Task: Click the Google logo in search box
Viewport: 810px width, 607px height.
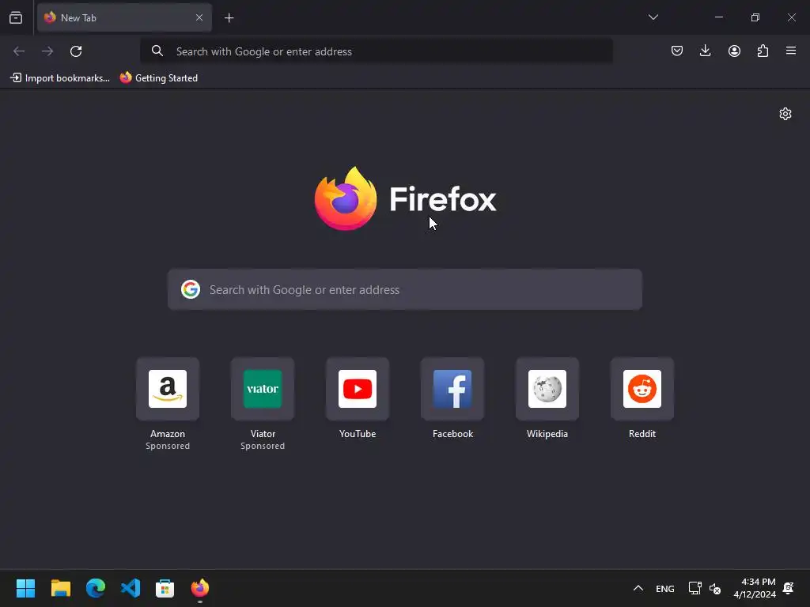Action: coord(191,289)
